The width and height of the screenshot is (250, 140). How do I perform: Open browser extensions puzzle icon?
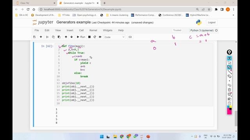click(x=216, y=9)
